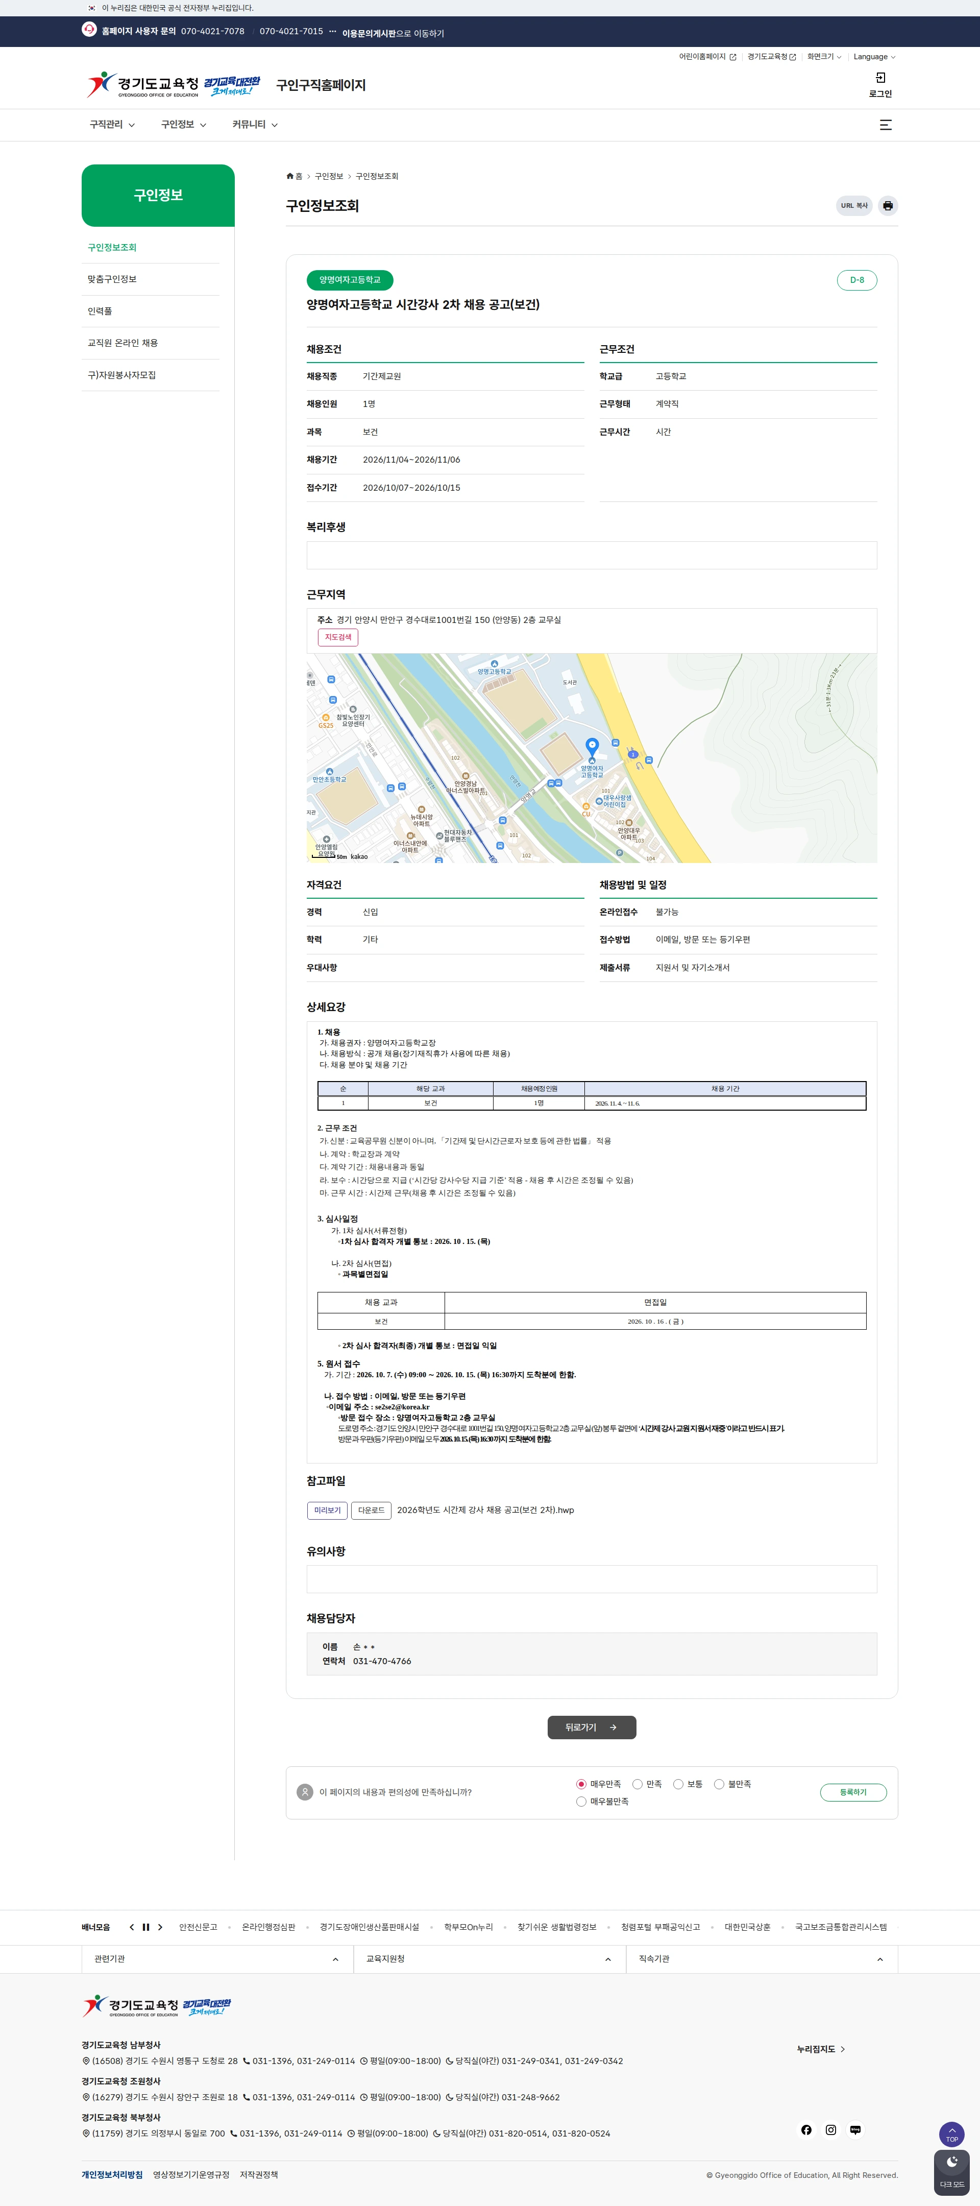The width and height of the screenshot is (980, 2206).
Task: Click the login icon
Action: (x=880, y=78)
